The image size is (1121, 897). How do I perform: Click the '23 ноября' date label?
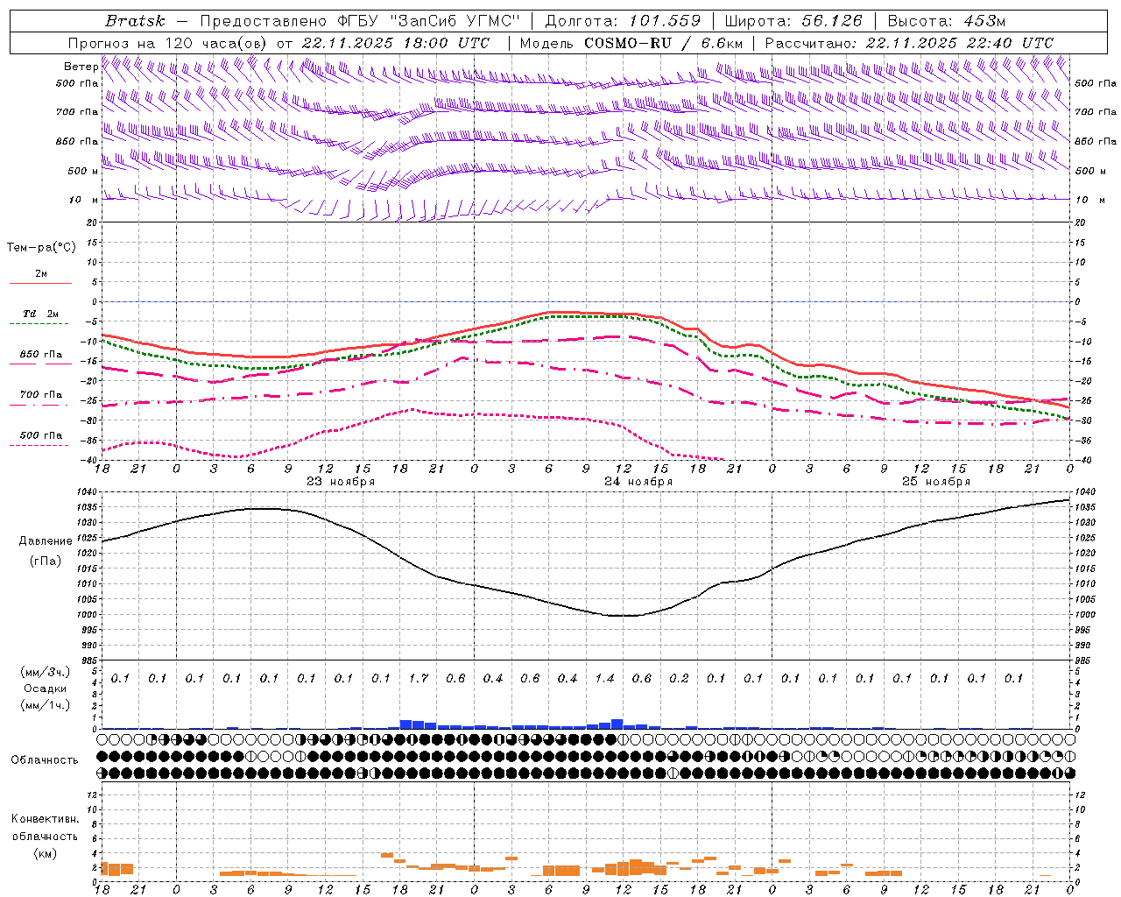point(341,482)
